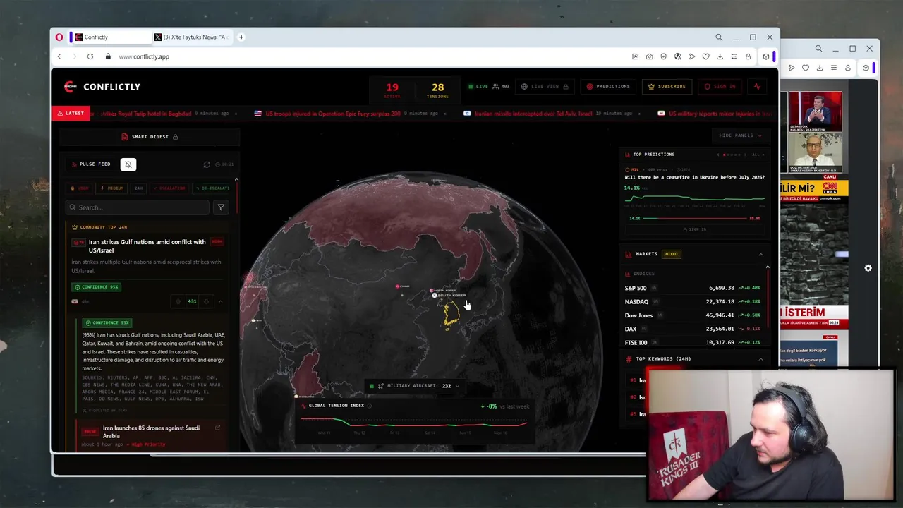
Task: Switch to the X'te Faytuks News tab
Action: pyautogui.click(x=193, y=37)
